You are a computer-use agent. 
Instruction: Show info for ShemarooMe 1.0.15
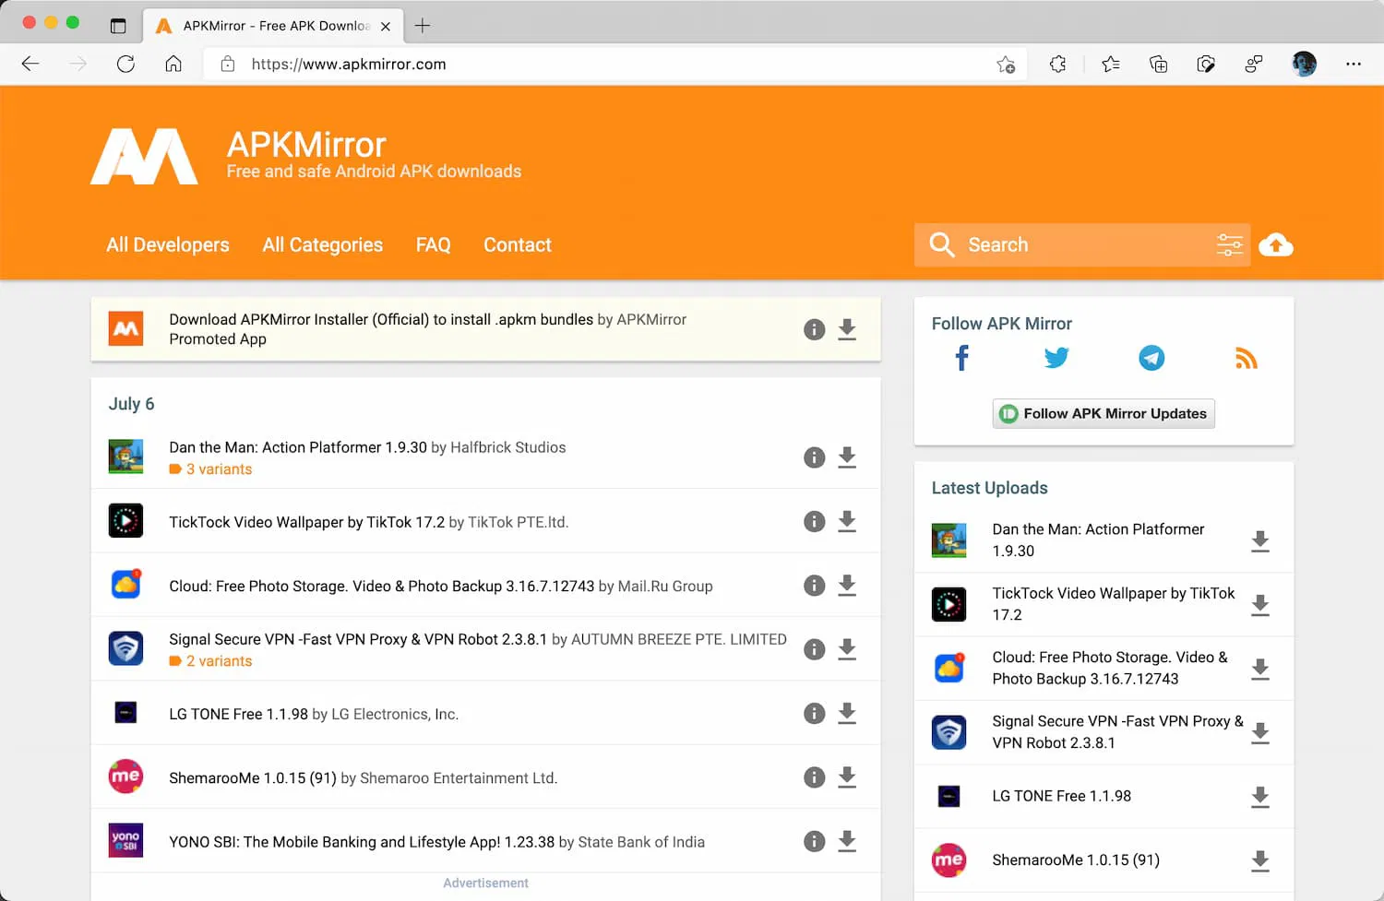click(814, 777)
